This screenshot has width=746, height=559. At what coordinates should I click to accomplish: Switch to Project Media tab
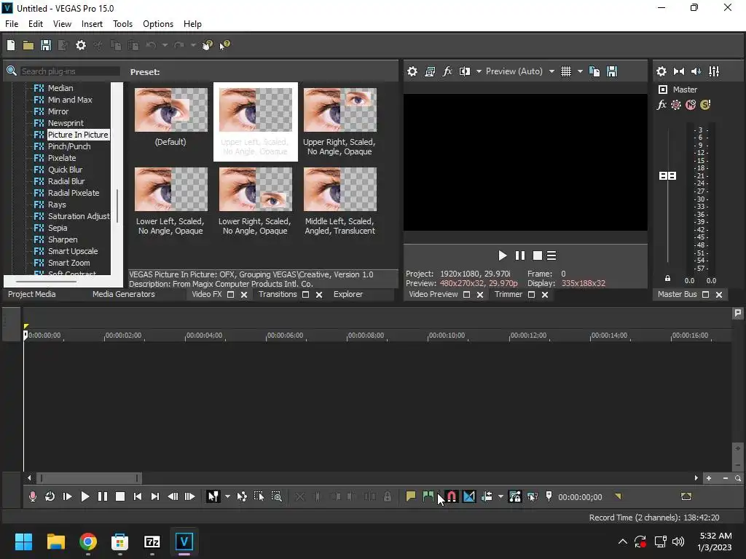[32, 294]
